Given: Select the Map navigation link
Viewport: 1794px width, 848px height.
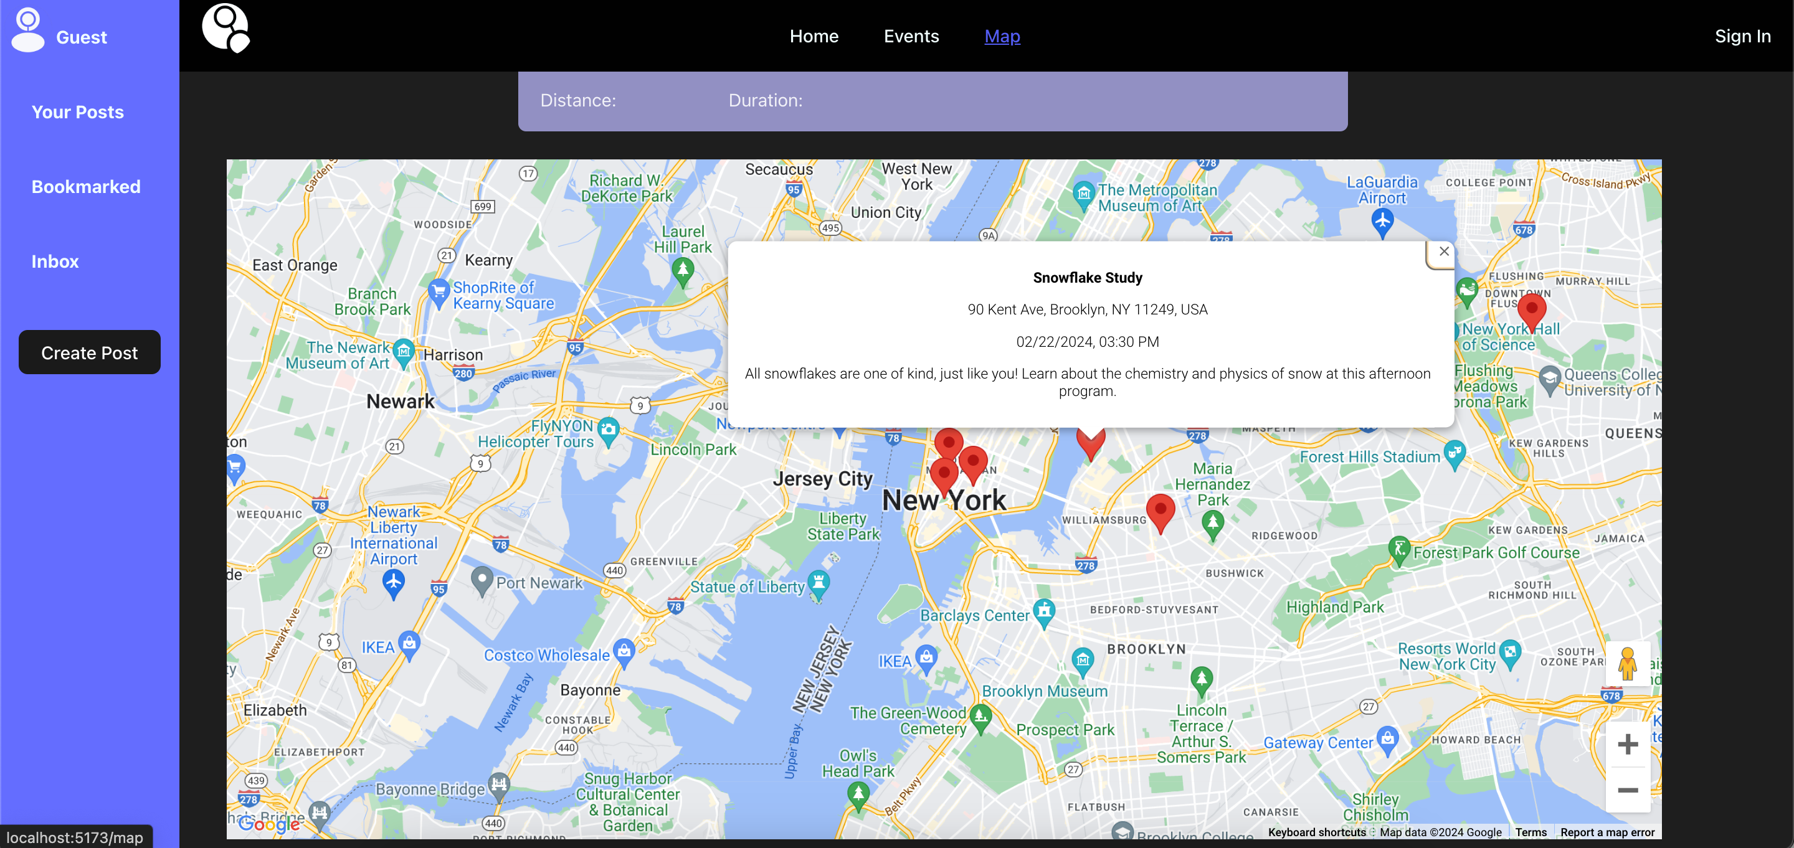Looking at the screenshot, I should (1002, 36).
